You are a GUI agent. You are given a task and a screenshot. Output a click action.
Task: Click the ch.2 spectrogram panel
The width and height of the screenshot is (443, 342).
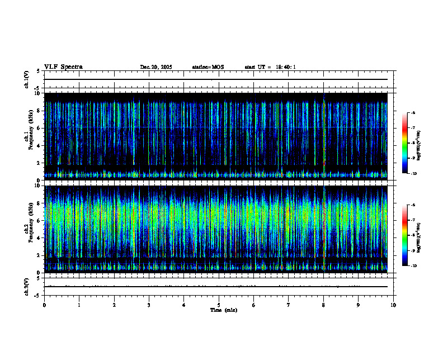216,229
